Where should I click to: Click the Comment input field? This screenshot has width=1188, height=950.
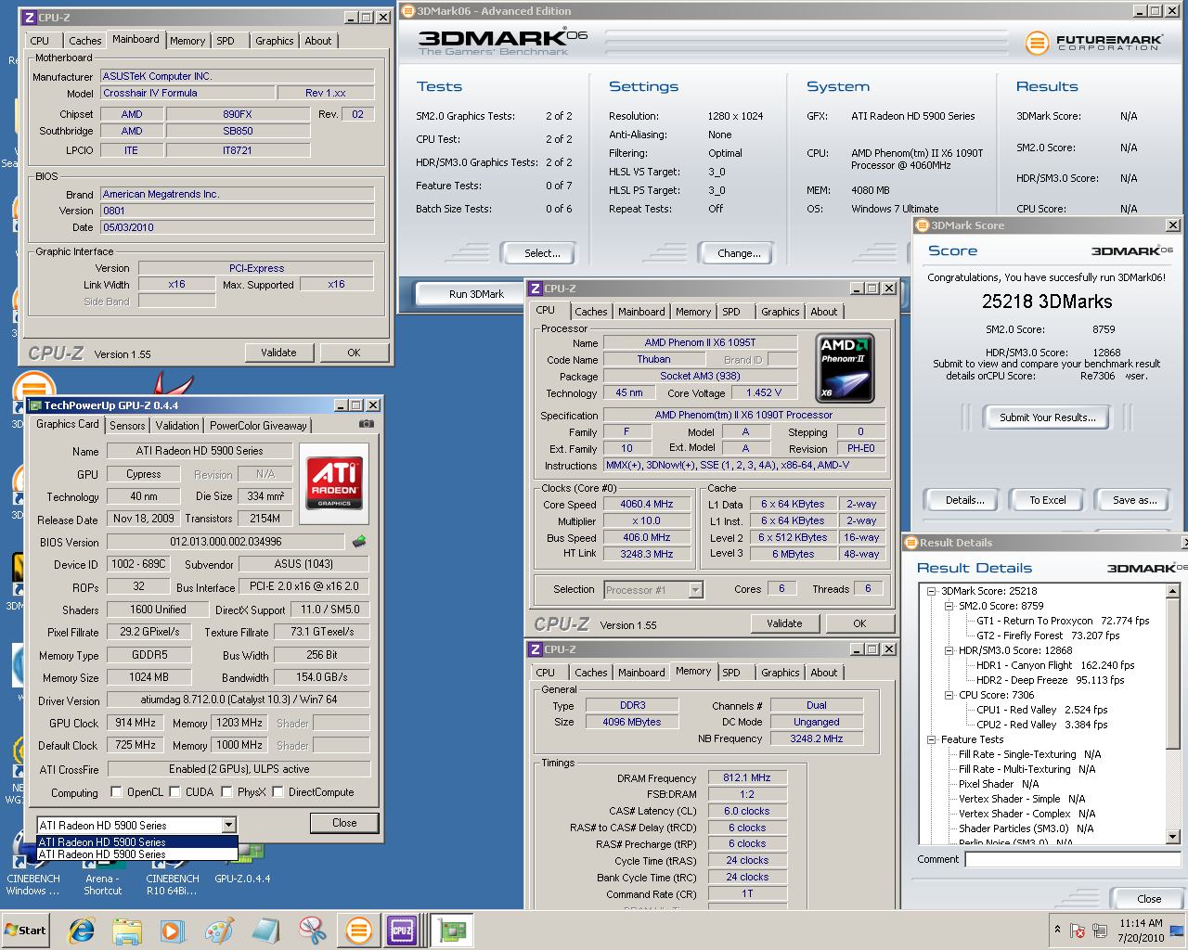tap(1072, 859)
